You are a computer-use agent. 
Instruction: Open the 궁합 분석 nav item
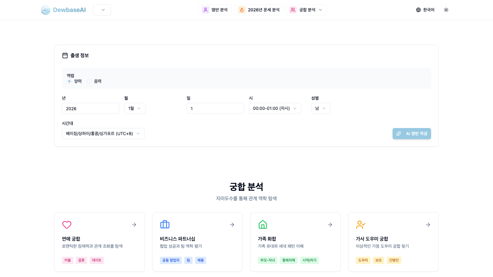[306, 10]
